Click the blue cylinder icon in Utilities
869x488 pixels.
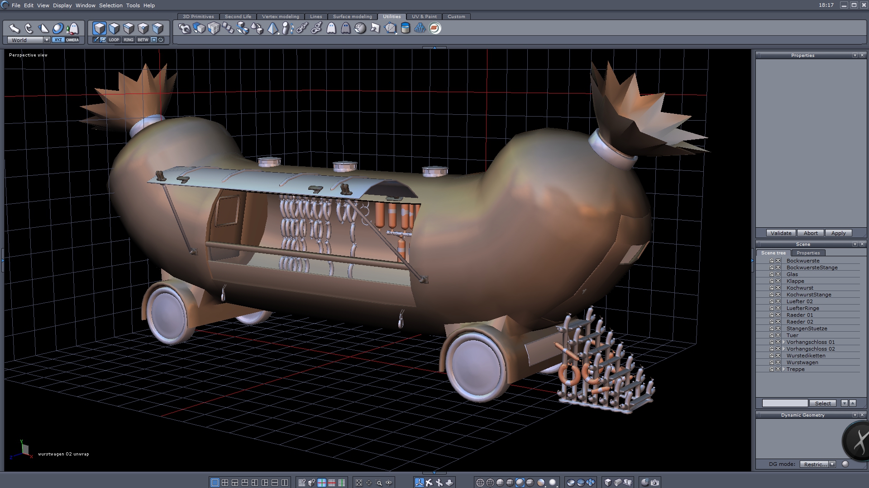[x=406, y=28]
